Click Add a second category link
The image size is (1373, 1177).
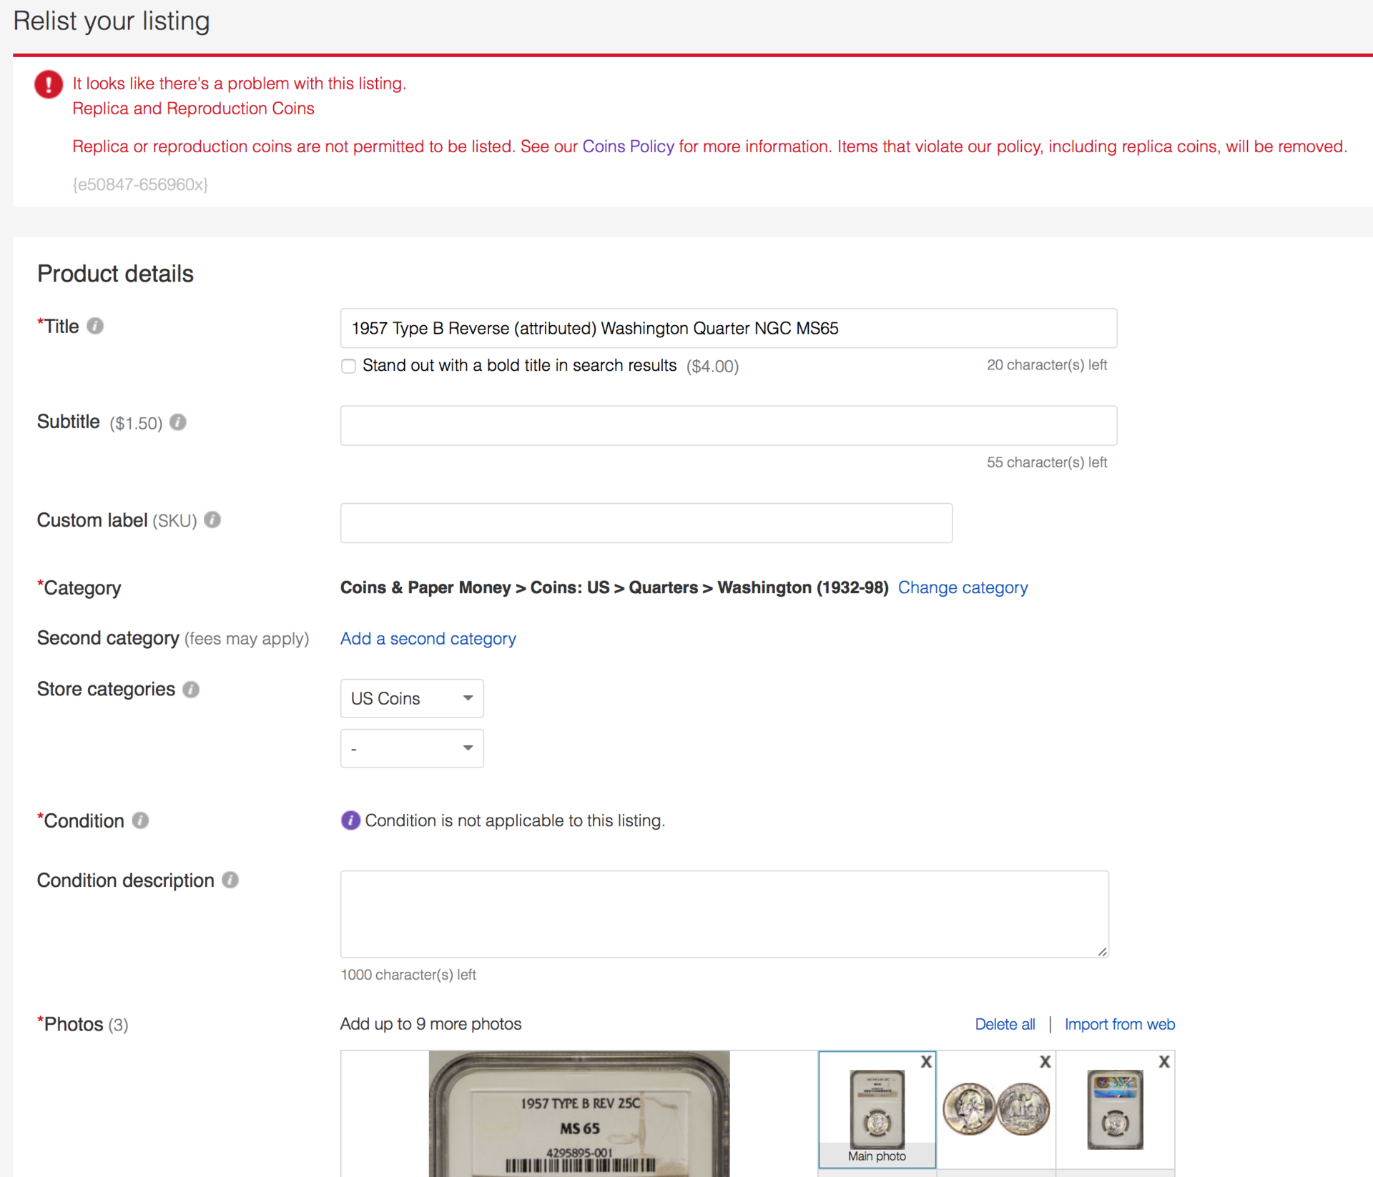pos(428,638)
